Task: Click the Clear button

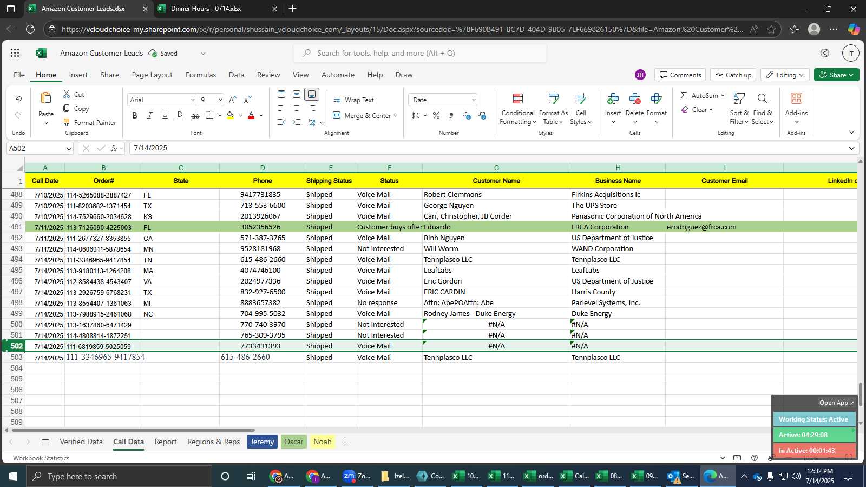Action: tap(697, 109)
